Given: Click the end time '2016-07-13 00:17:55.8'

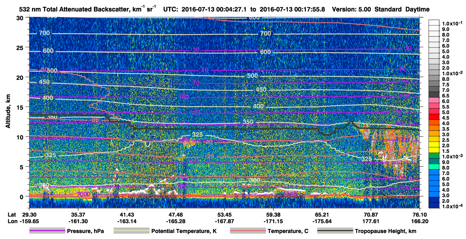Looking at the screenshot, I should [x=293, y=9].
